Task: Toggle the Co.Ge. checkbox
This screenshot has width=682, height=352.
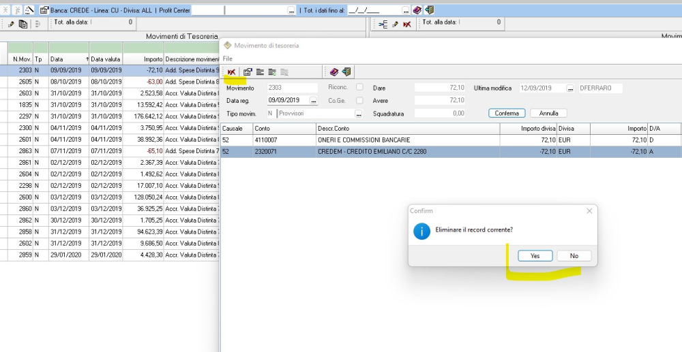Action: pyautogui.click(x=359, y=101)
